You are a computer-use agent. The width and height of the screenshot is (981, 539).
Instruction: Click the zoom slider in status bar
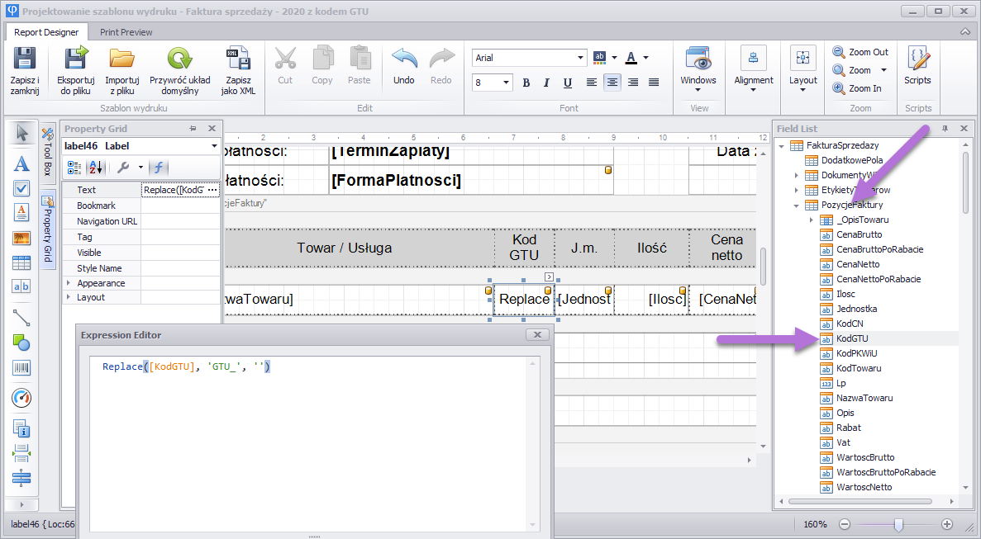(898, 524)
